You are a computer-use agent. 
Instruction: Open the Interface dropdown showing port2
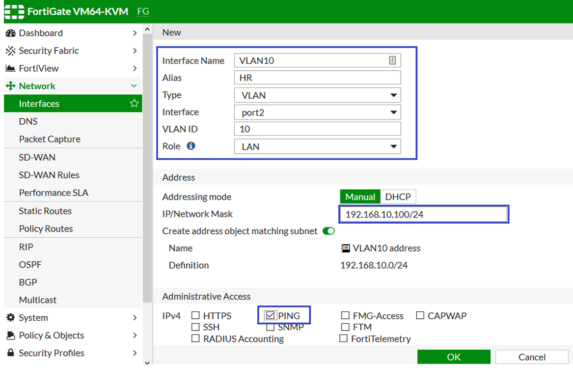click(317, 112)
